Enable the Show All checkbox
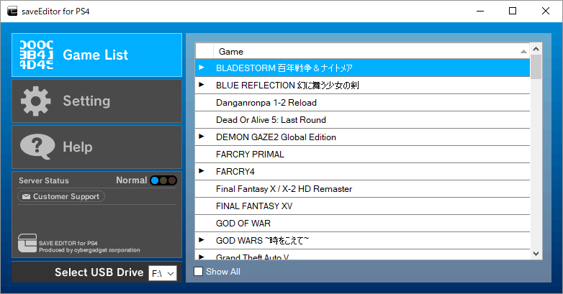Screen dimensions: 563x294 [x=199, y=272]
